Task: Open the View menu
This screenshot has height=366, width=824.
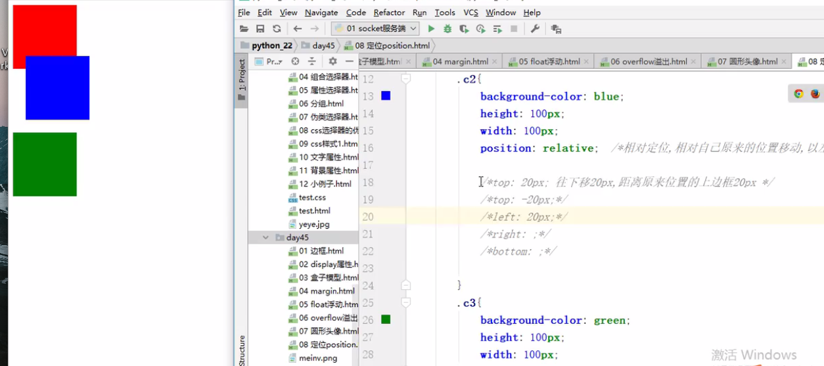Action: [x=288, y=12]
